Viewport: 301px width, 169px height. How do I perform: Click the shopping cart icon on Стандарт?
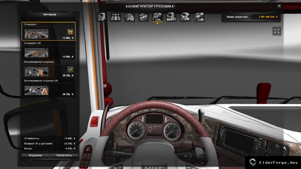[70, 32]
